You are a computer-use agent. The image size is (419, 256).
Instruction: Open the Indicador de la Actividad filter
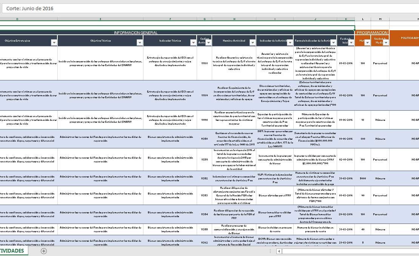290,43
